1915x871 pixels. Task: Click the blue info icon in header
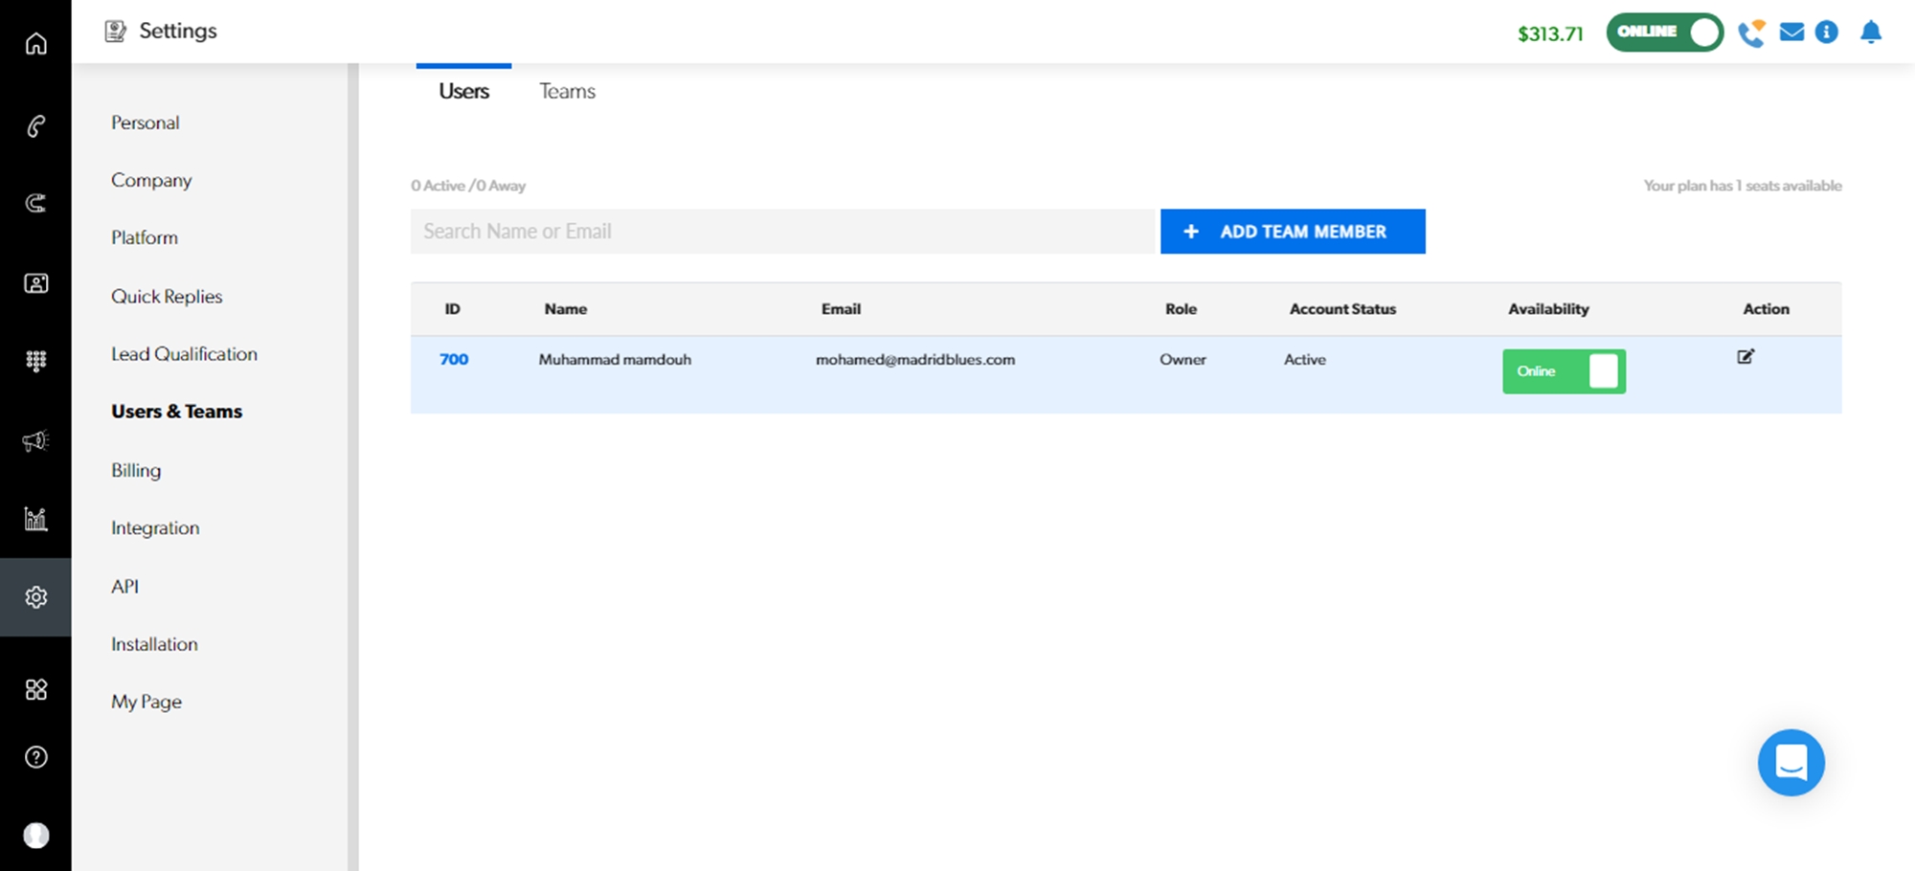point(1827,33)
